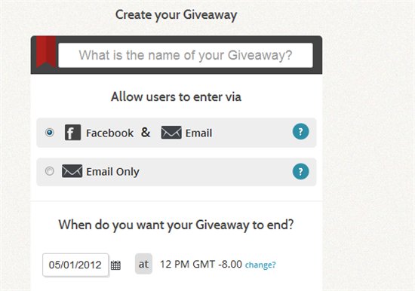Click the 'Create your Giveaway' heading

[177, 15]
